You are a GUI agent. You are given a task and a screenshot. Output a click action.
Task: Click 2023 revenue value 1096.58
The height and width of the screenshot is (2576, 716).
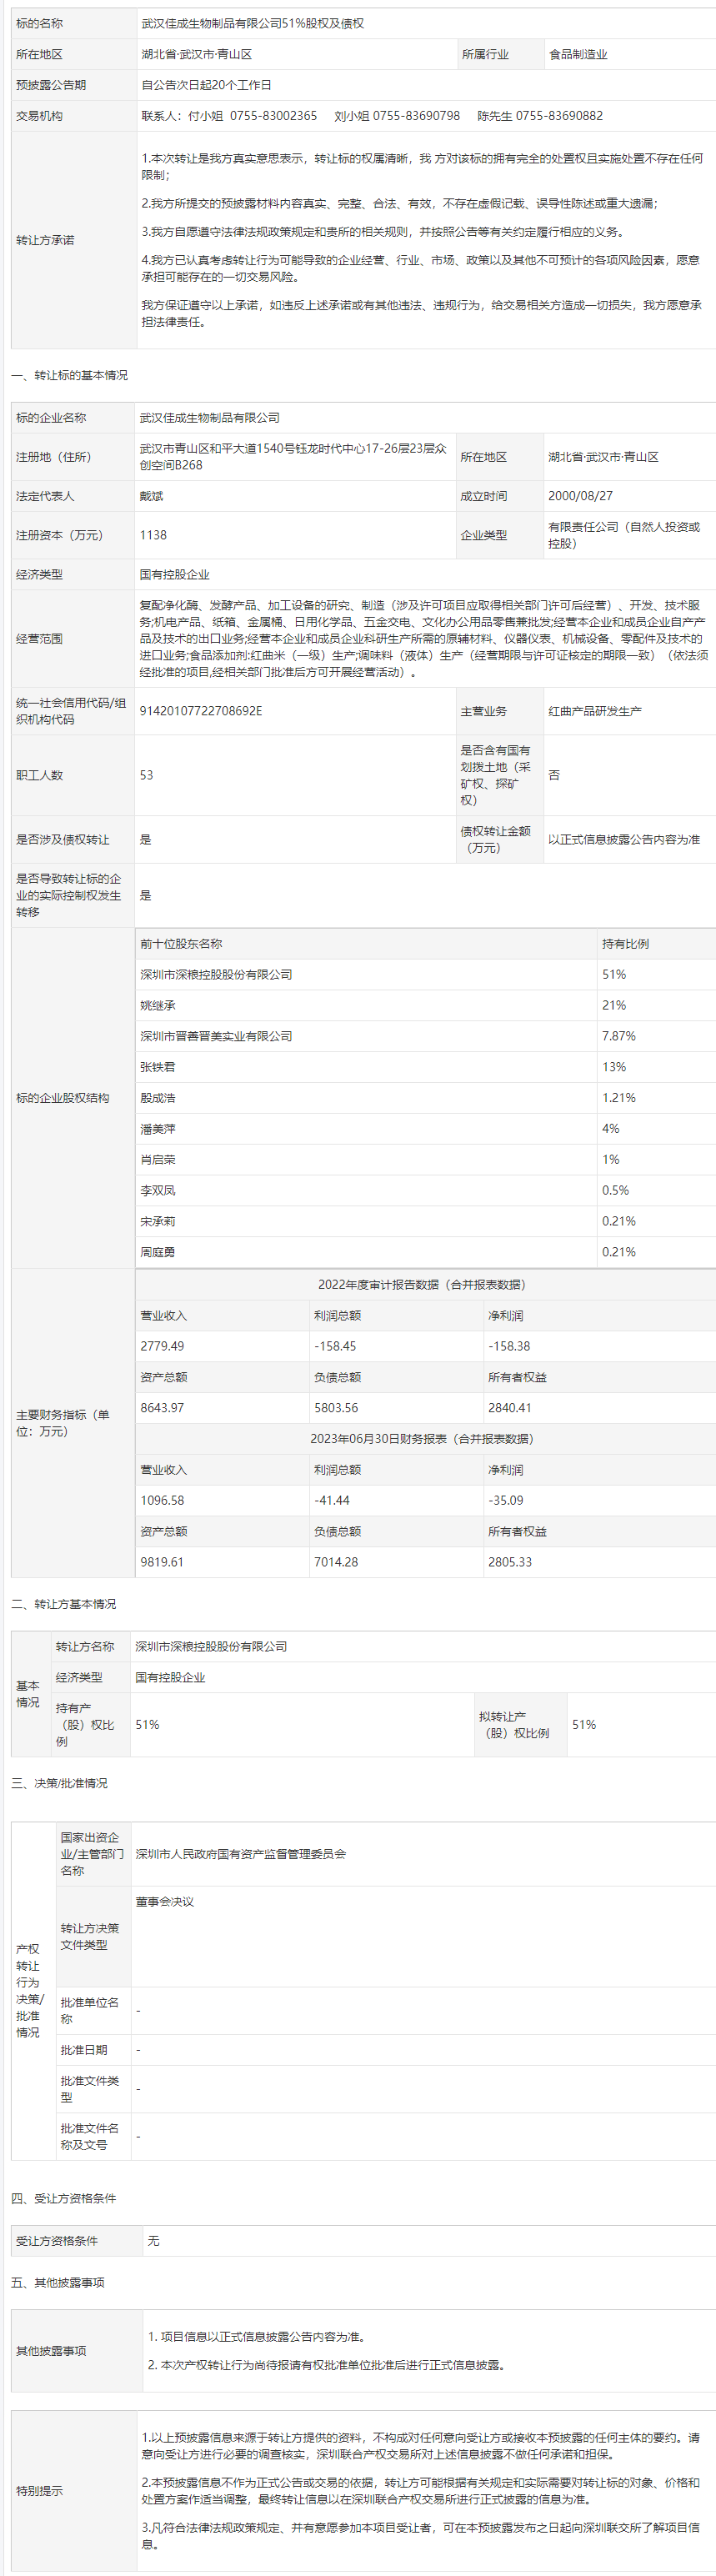(162, 1501)
